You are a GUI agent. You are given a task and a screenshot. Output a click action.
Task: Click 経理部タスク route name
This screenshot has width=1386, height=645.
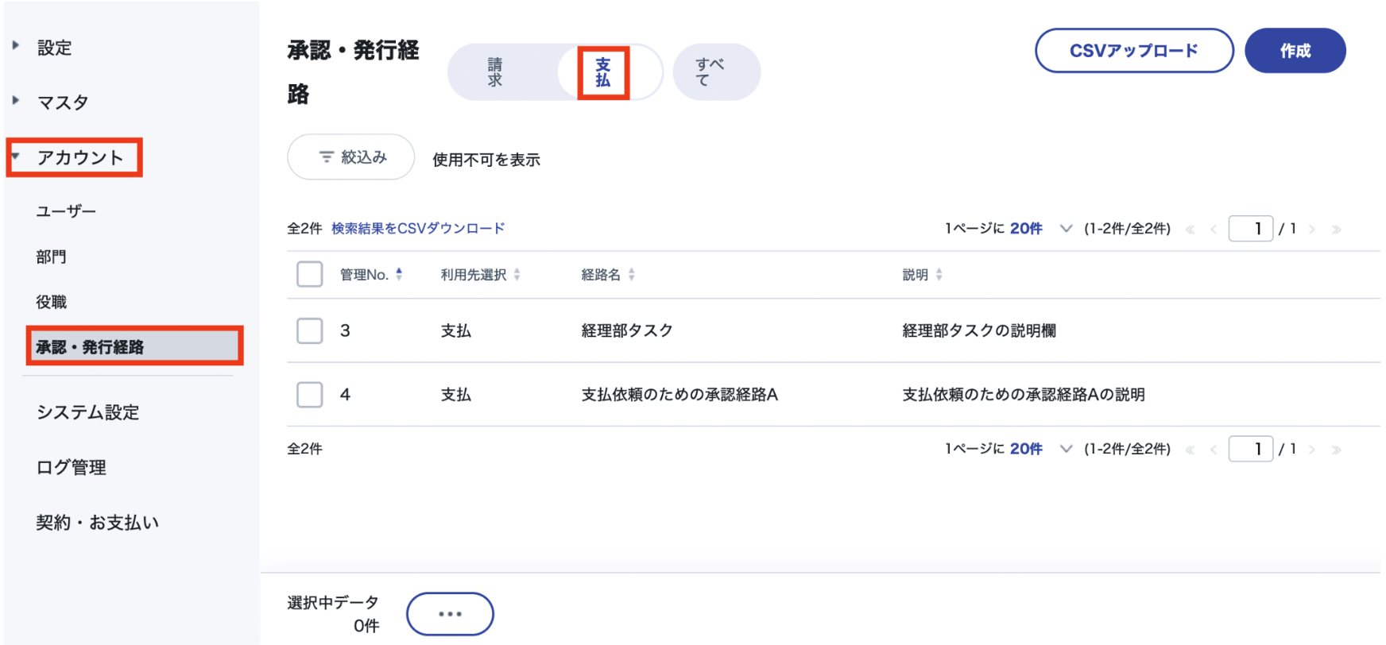click(x=627, y=330)
